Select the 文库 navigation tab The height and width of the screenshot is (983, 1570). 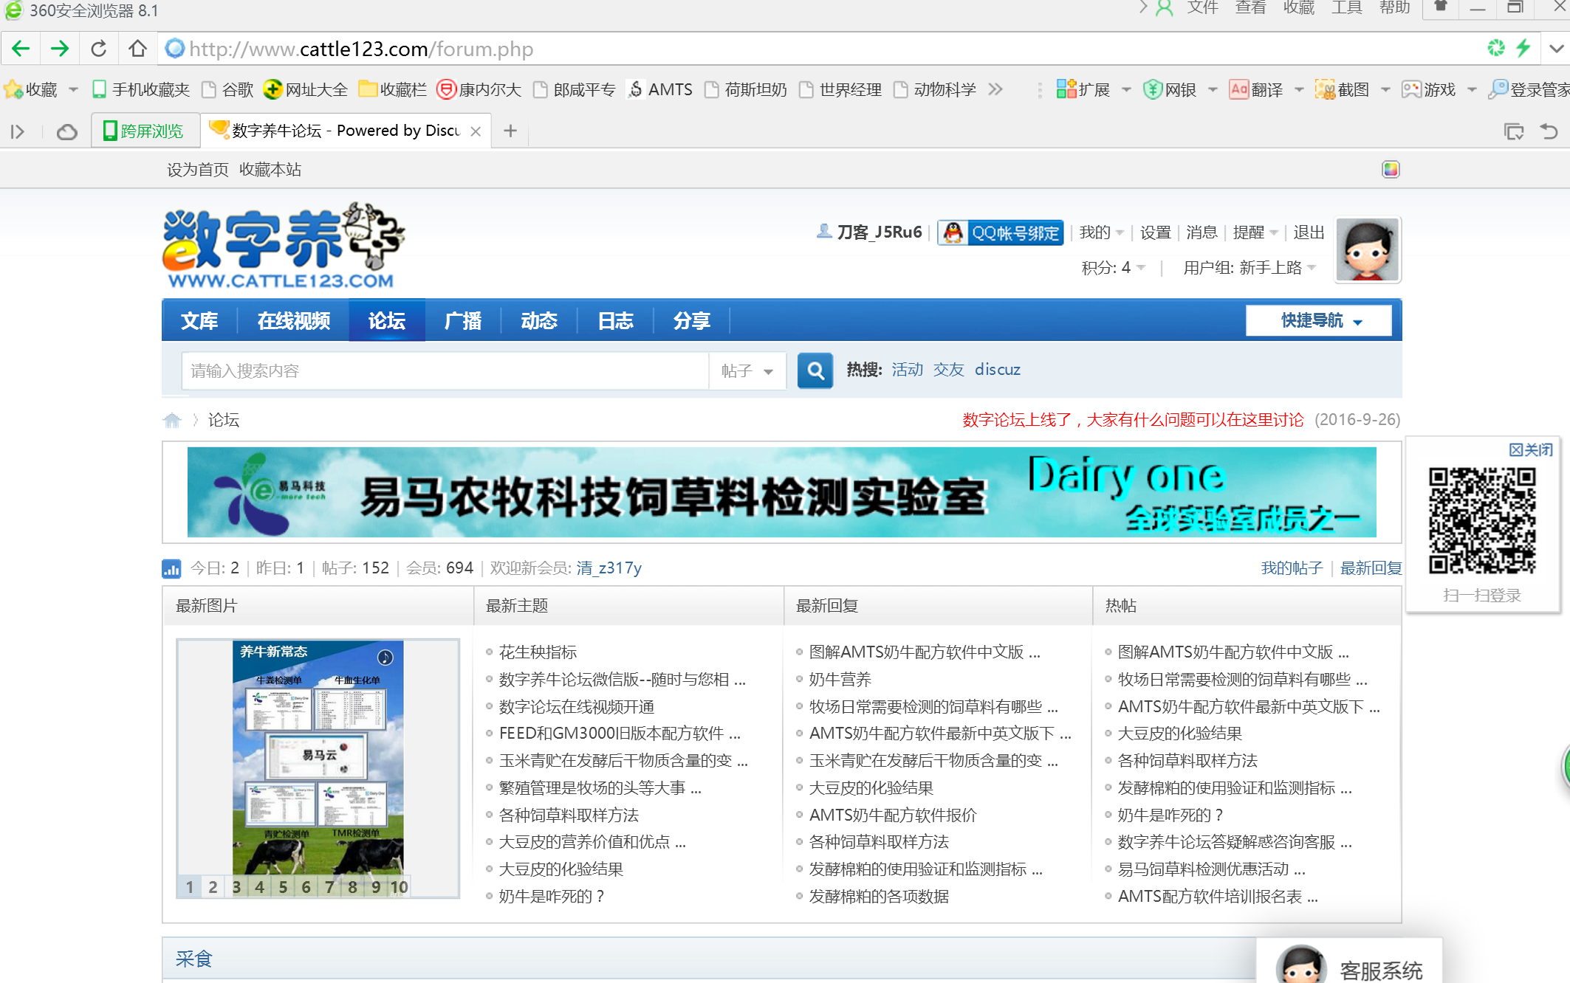(199, 320)
